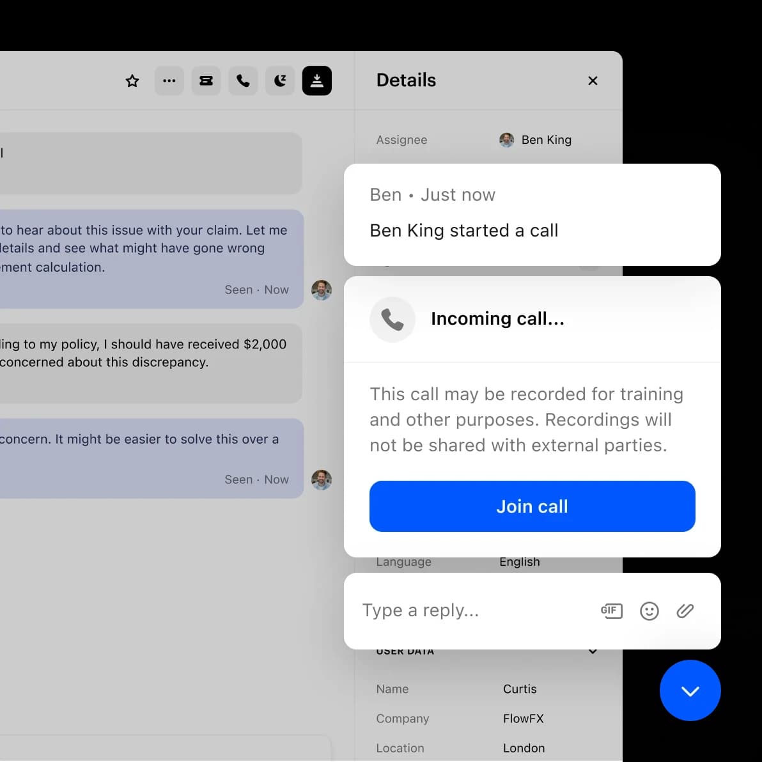
Task: Click the black close-conversation inbox button
Action: pyautogui.click(x=317, y=81)
